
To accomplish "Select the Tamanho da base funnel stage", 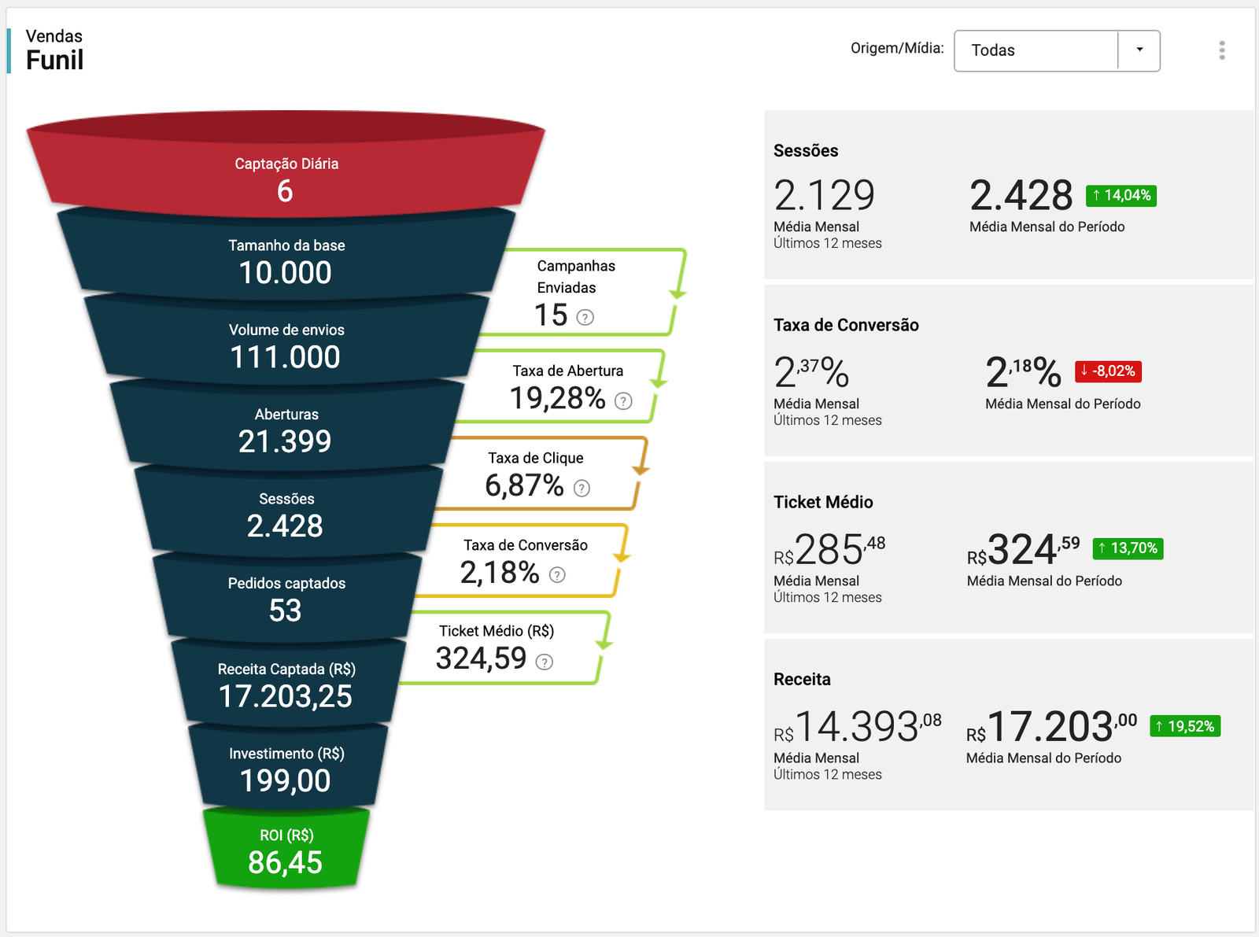I will [286, 260].
